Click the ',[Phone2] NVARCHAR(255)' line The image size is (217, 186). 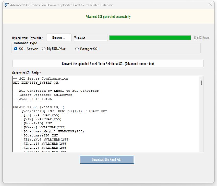pos(44,148)
